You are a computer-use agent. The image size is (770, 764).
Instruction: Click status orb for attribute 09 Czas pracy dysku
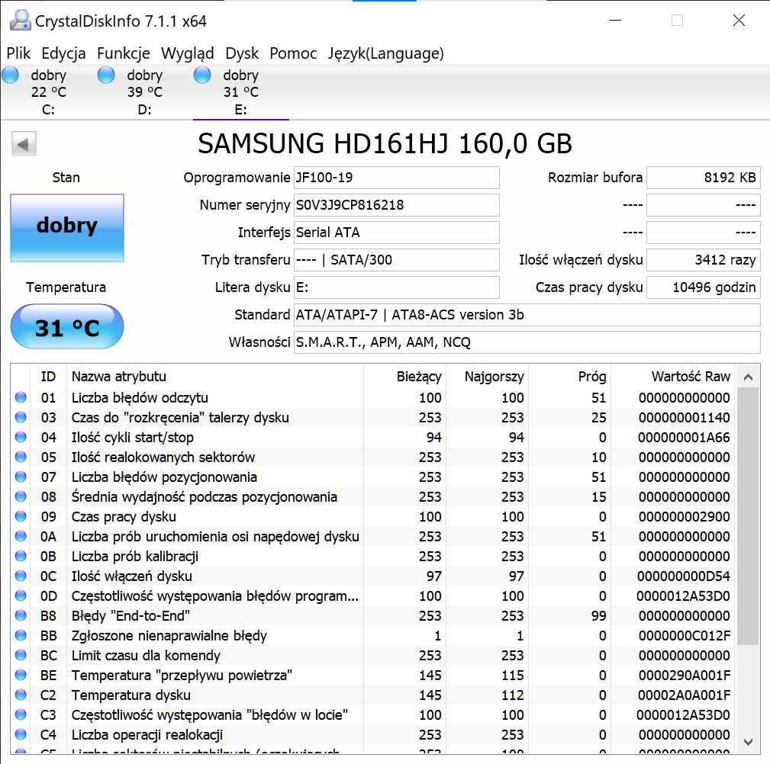point(21,517)
